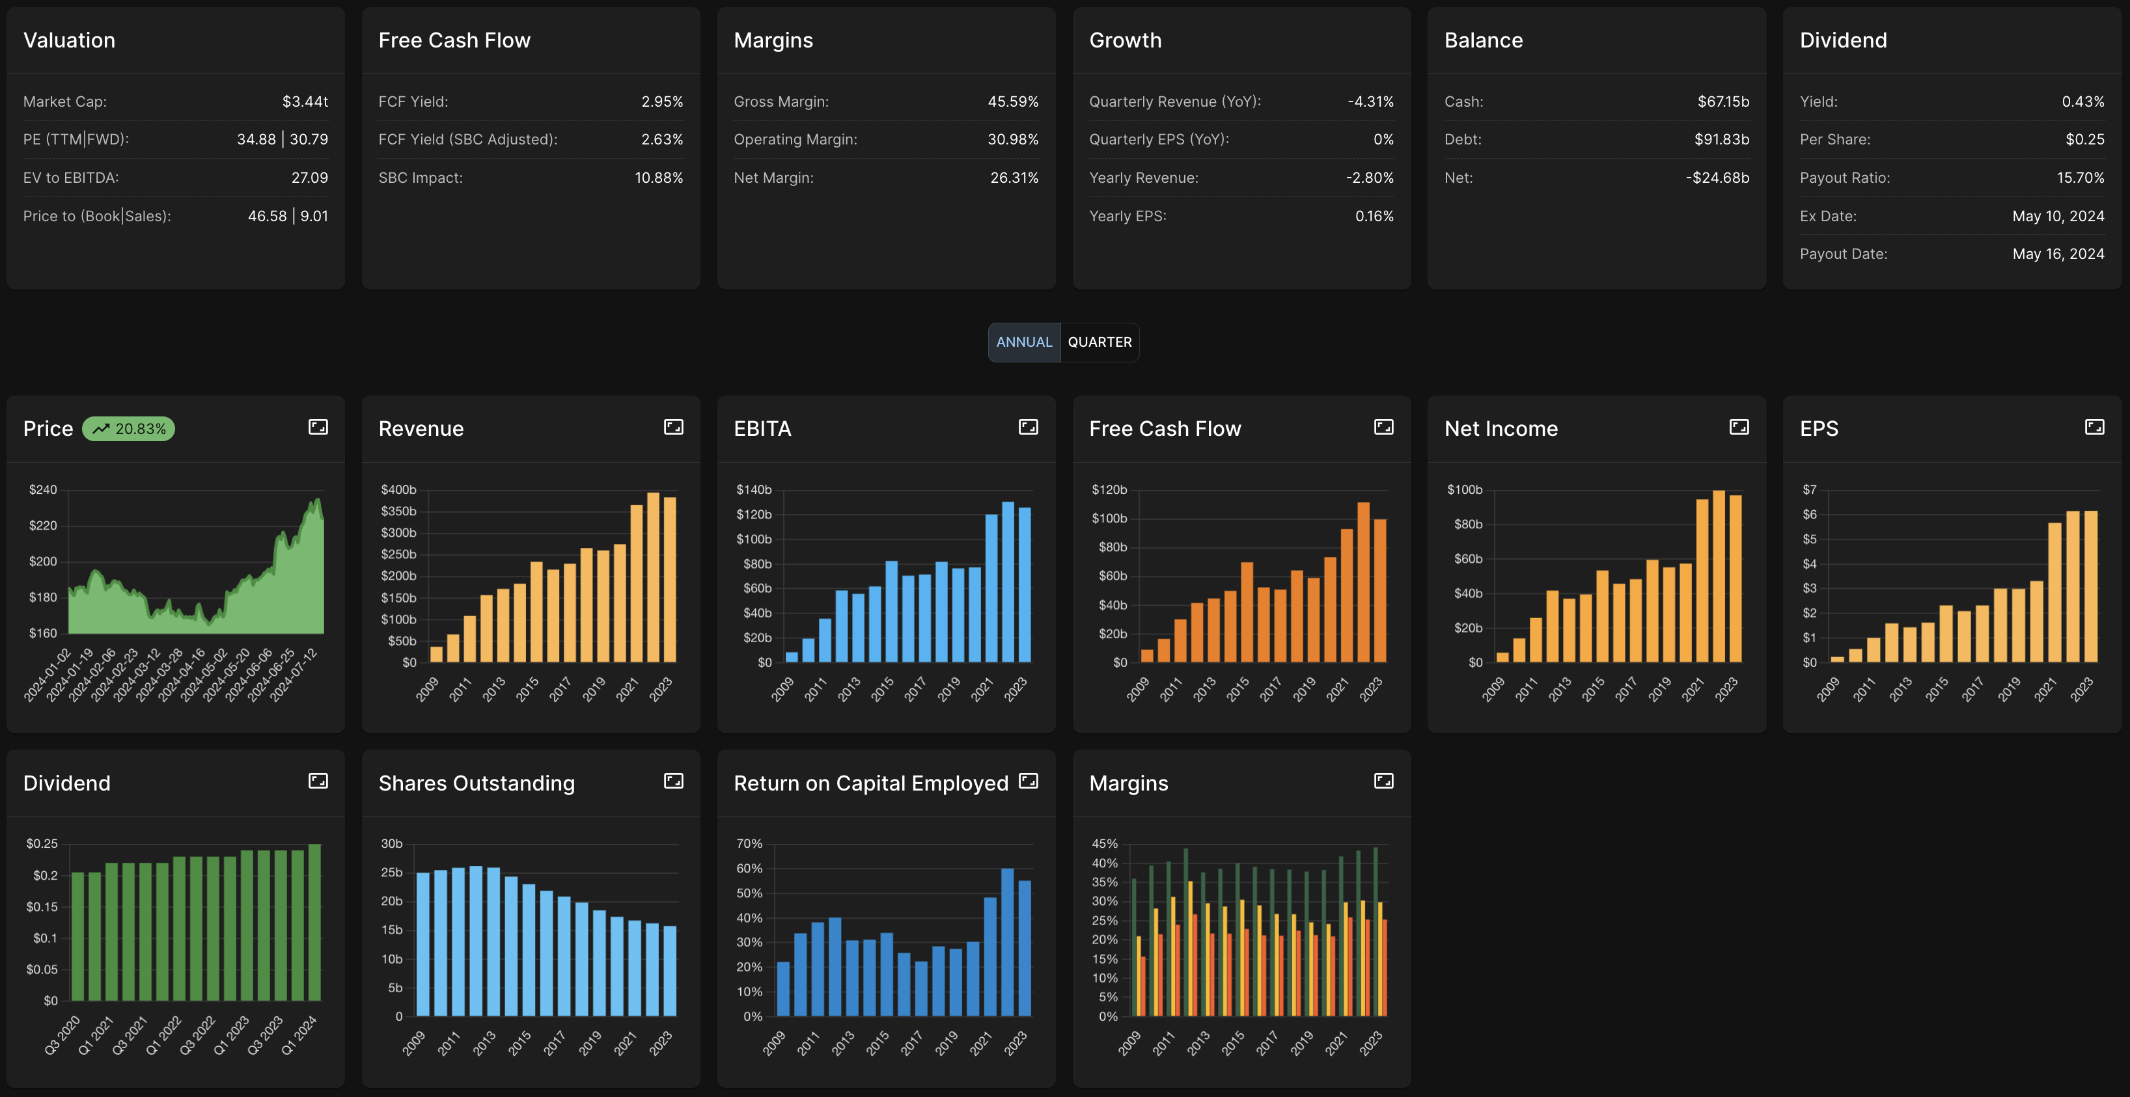The height and width of the screenshot is (1097, 2130).
Task: Click the 2023 bar in the EBITA chart
Action: [1025, 586]
